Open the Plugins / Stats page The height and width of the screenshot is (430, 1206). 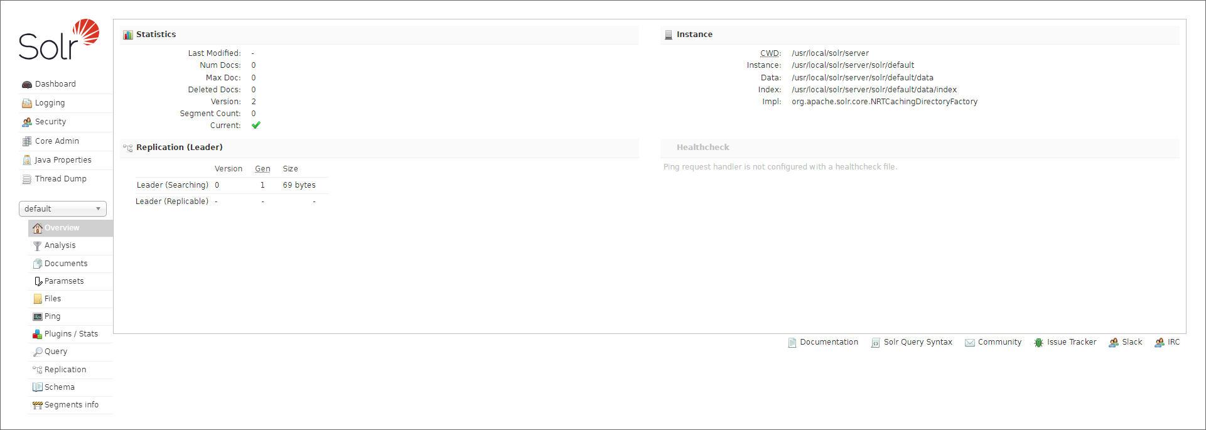(x=71, y=334)
